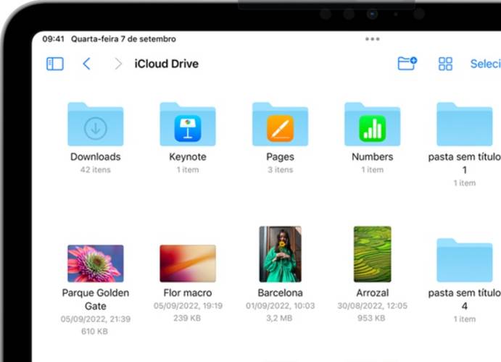
Task: Tap the iCloud Drive title
Action: 167,64
